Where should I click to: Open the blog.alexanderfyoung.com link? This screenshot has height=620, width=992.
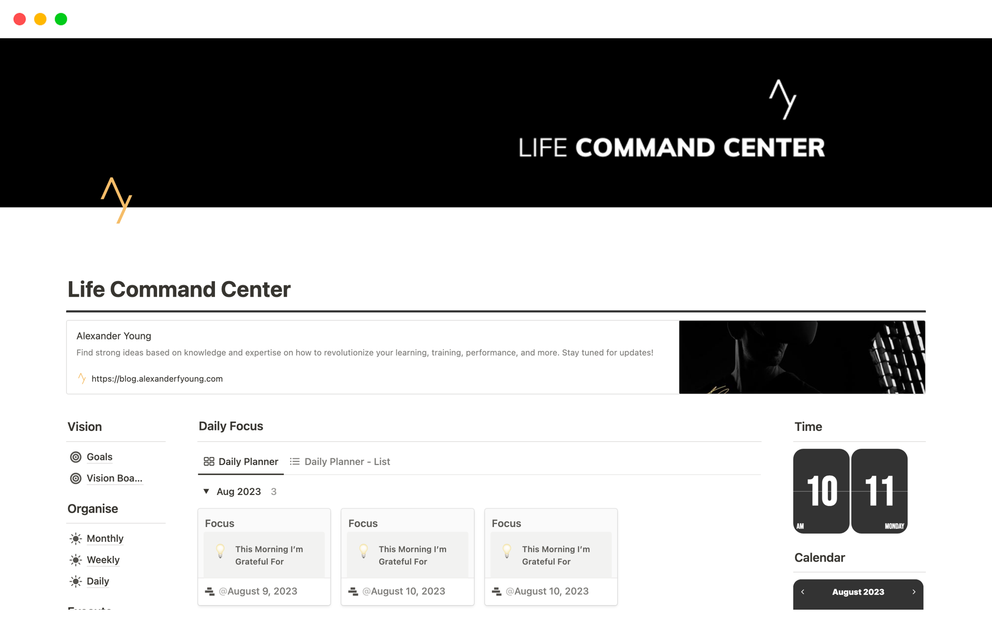click(157, 379)
